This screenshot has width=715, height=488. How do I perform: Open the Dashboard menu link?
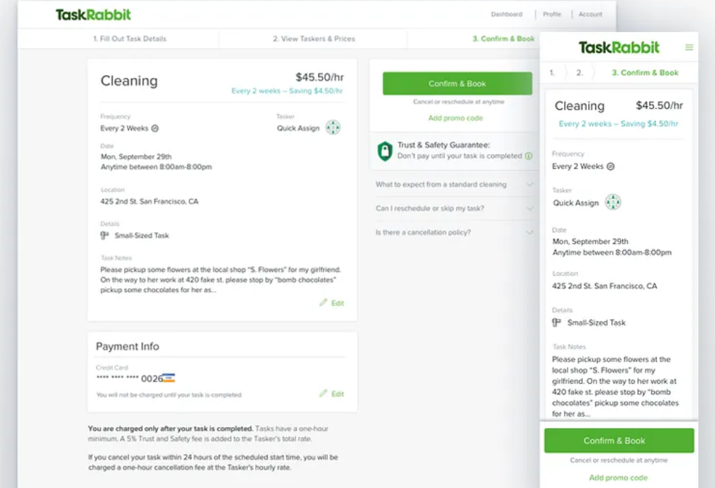tap(507, 14)
